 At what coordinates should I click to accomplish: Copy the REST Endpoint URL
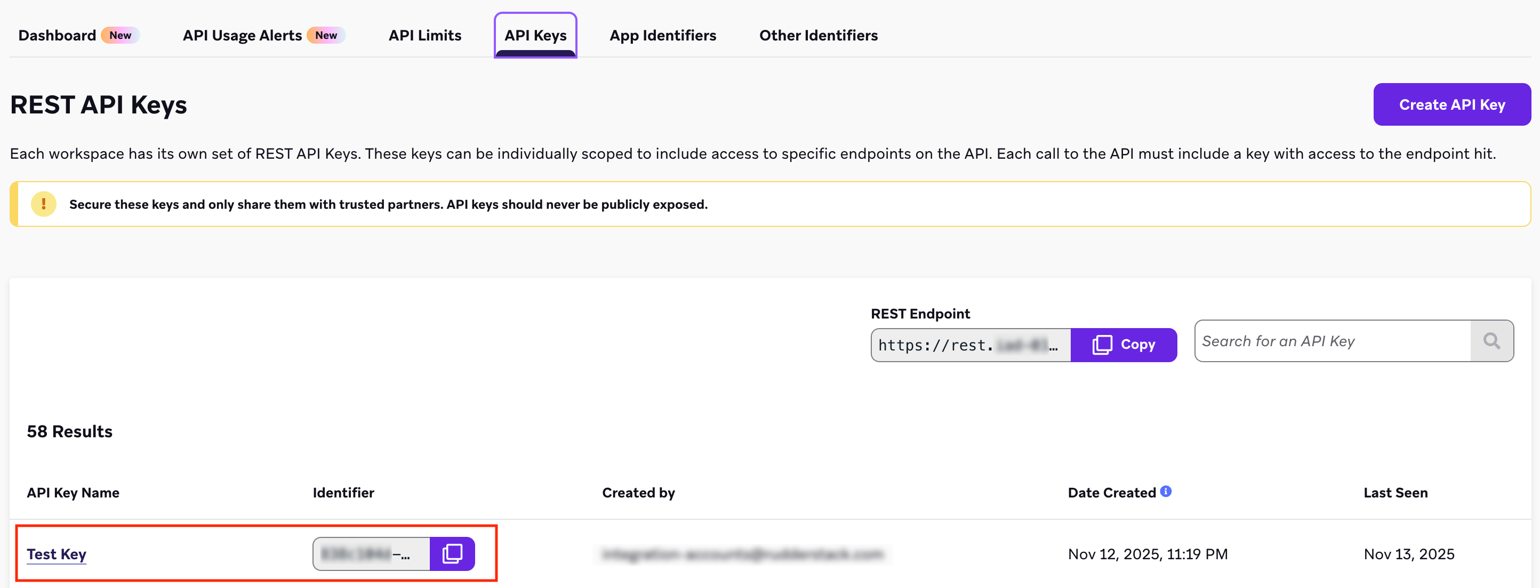1124,345
